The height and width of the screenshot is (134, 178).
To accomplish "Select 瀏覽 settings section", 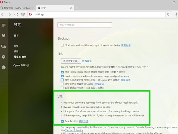I will [16, 46].
